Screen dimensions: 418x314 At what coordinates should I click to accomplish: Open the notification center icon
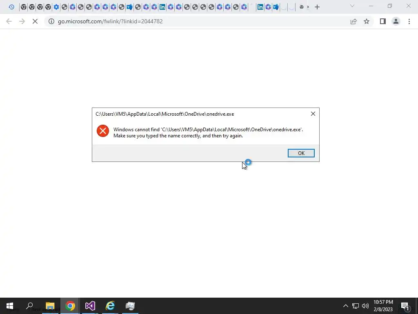[x=405, y=306]
